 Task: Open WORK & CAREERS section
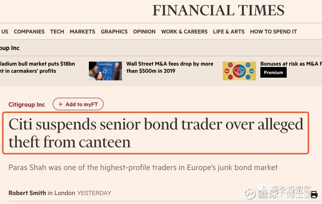[x=184, y=32]
